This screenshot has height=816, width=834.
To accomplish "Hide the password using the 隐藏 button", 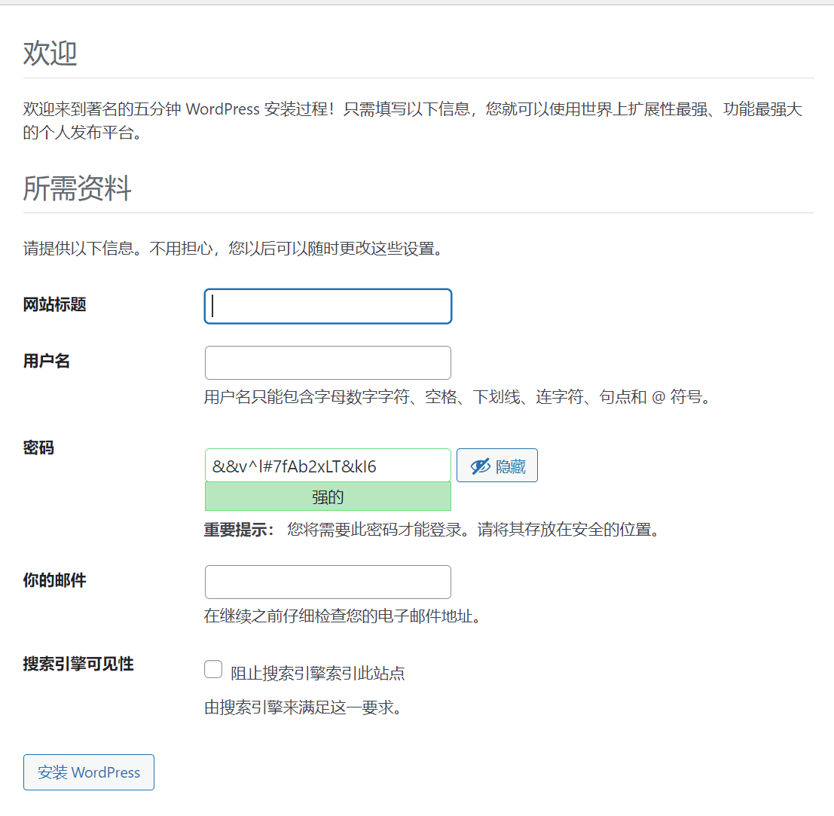I will click(x=496, y=466).
